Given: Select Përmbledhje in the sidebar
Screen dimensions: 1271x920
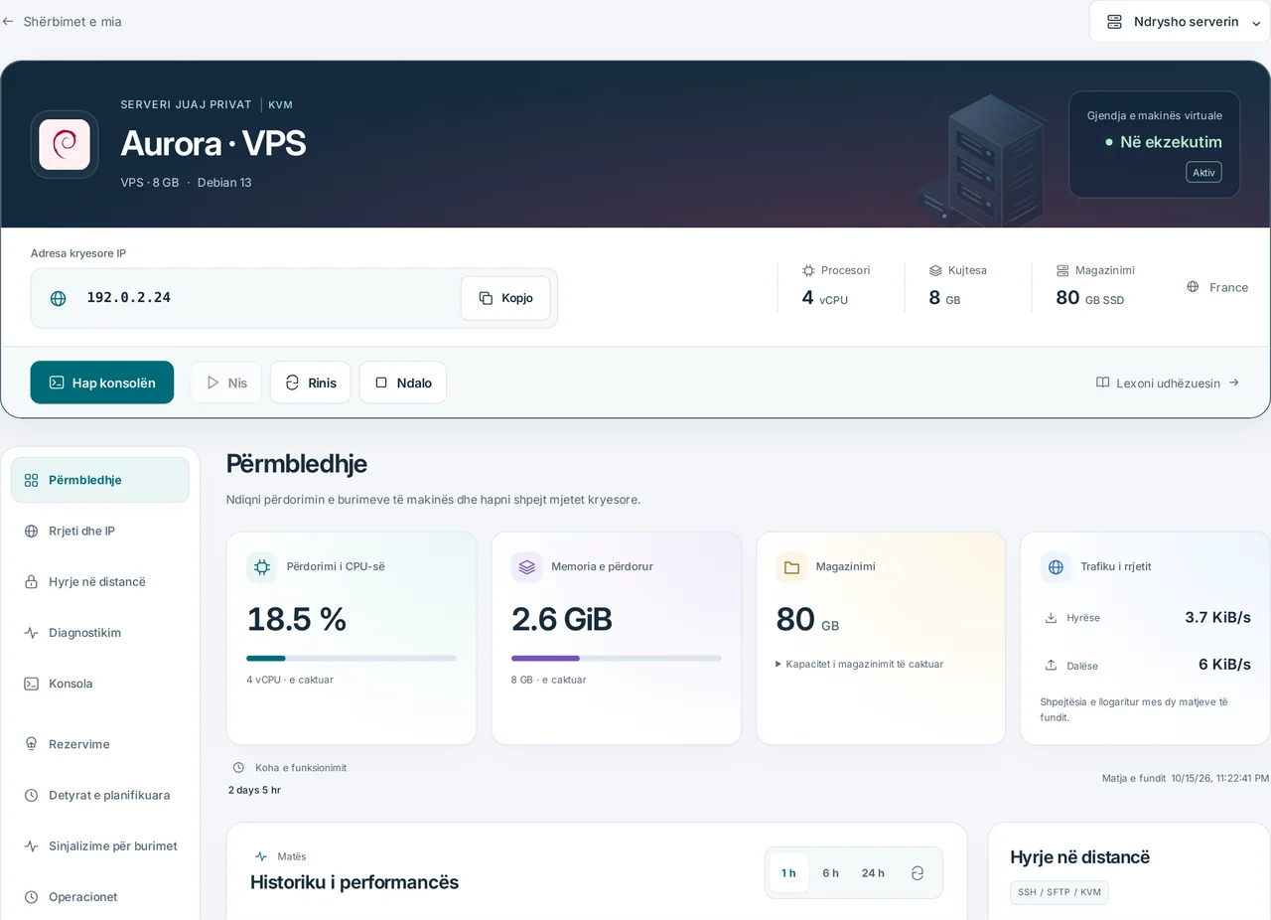Looking at the screenshot, I should [x=100, y=480].
